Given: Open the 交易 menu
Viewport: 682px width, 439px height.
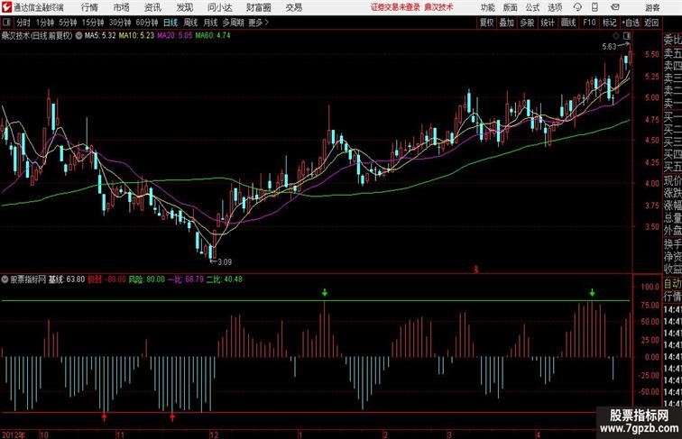Looking at the screenshot, I should (293, 7).
